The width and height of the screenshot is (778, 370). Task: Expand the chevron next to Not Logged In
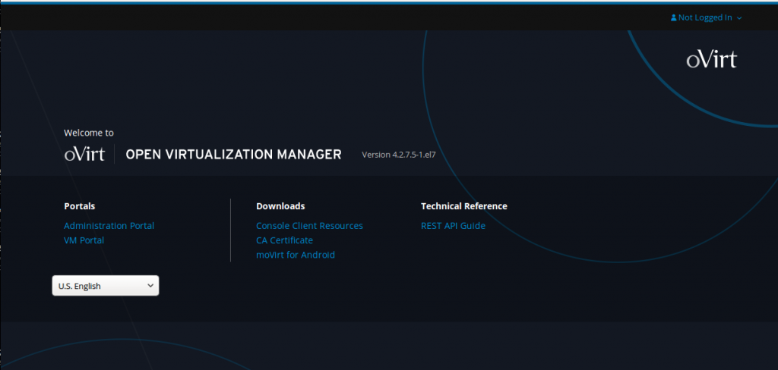(739, 18)
